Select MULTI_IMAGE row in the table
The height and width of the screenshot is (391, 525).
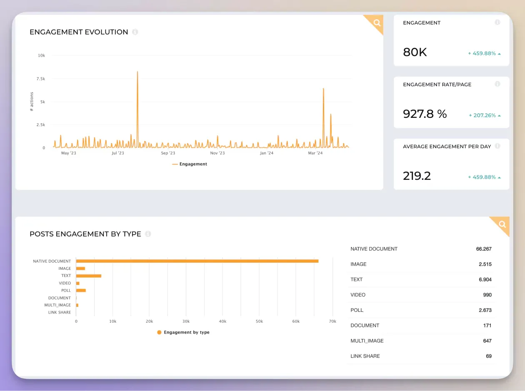421,341
